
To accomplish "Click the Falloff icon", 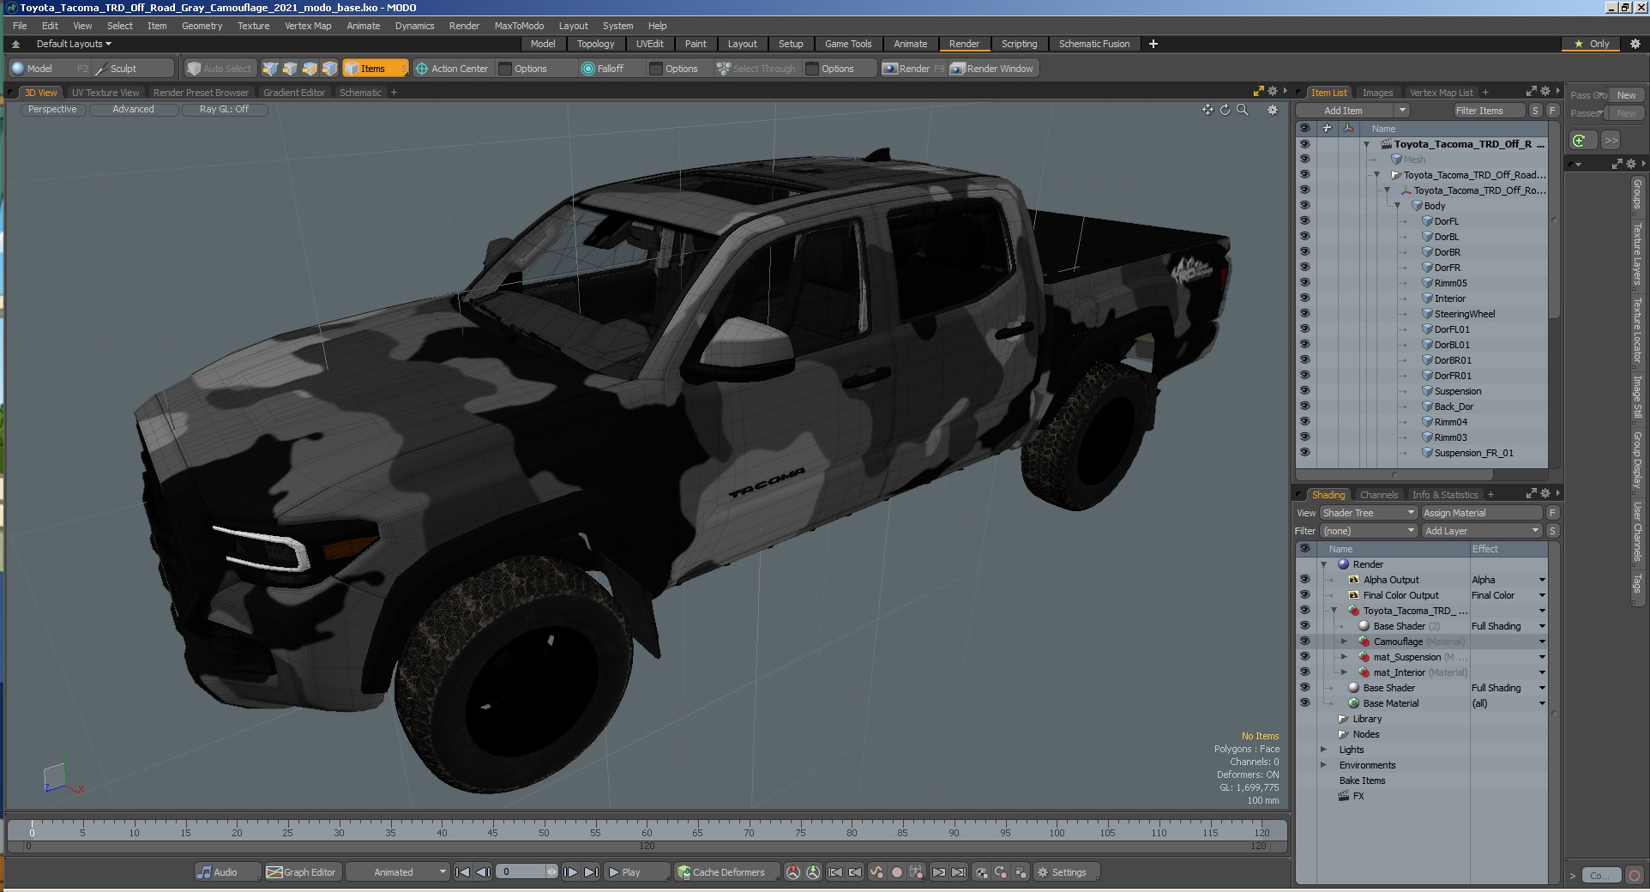I will tap(588, 69).
